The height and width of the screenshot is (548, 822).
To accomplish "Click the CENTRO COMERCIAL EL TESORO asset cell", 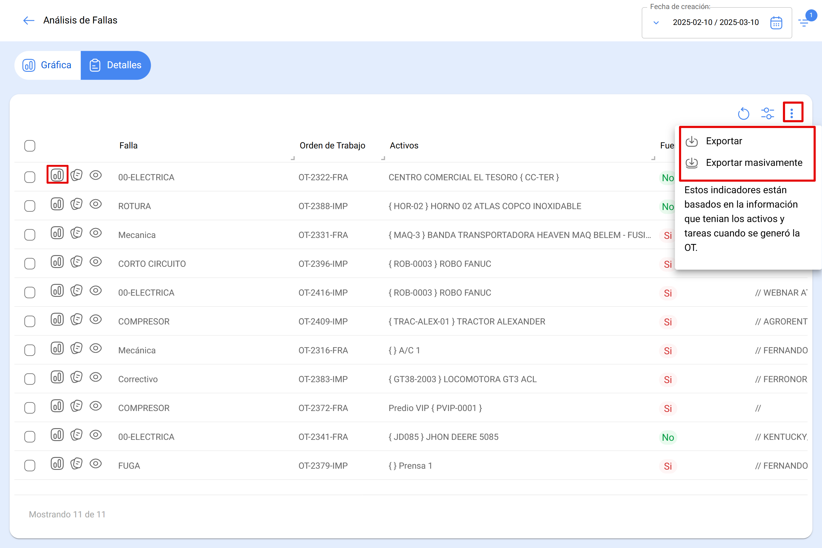I will pos(473,177).
